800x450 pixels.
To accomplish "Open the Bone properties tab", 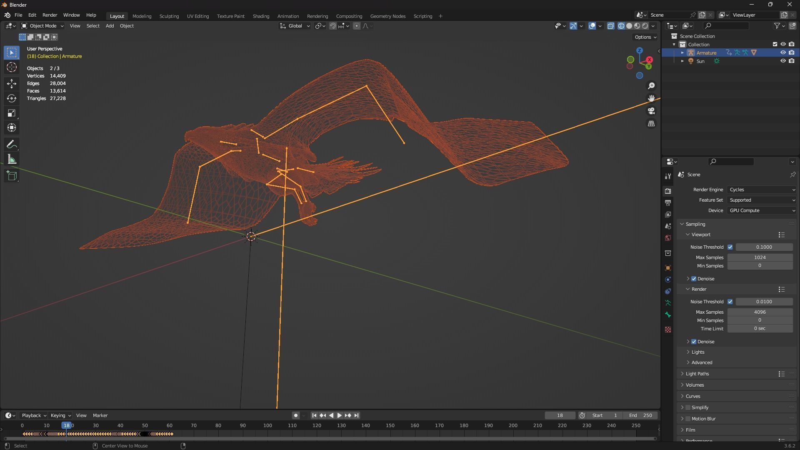I will coord(668,315).
